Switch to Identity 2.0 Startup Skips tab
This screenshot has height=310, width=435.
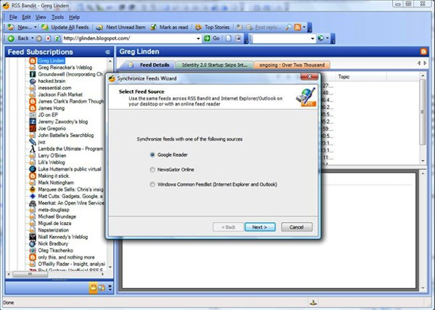point(215,65)
